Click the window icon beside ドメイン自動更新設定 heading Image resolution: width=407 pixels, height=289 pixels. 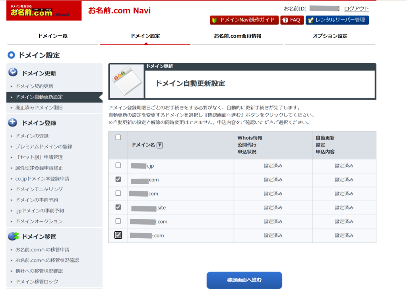[127, 81]
